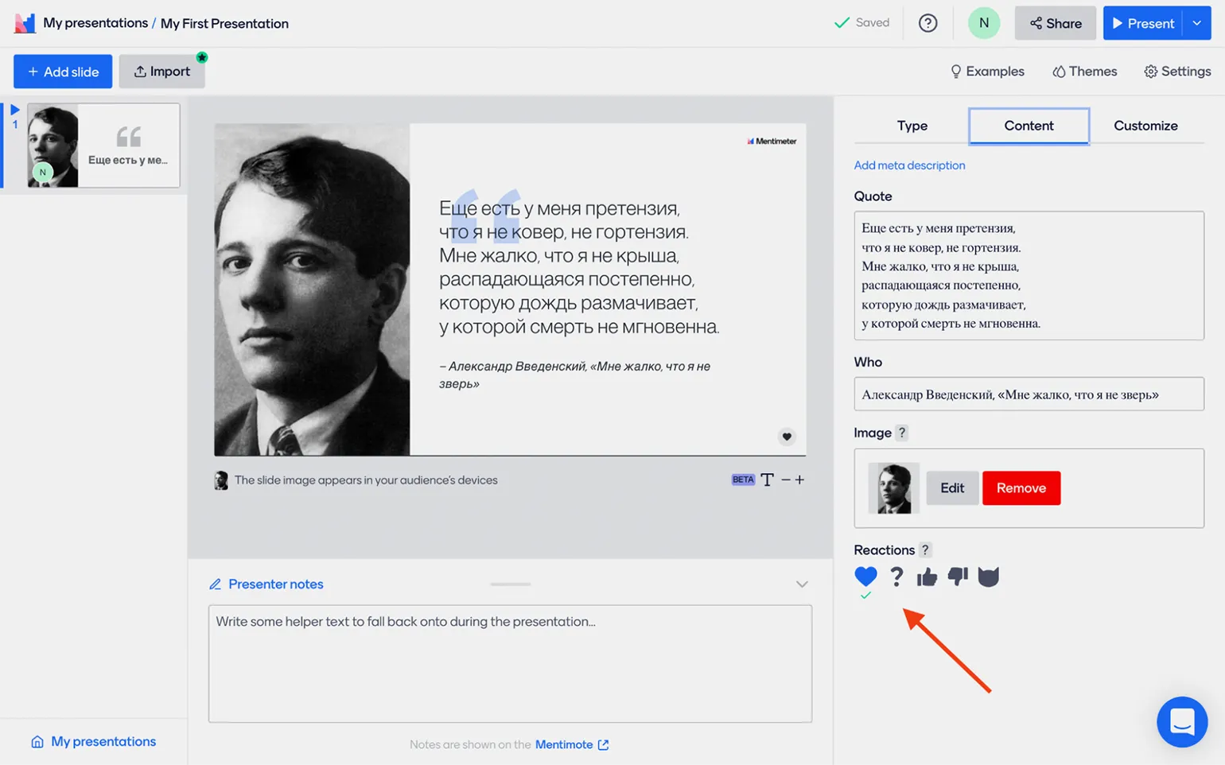Image resolution: width=1225 pixels, height=765 pixels.
Task: Open the Present dropdown arrow
Action: [x=1197, y=23]
